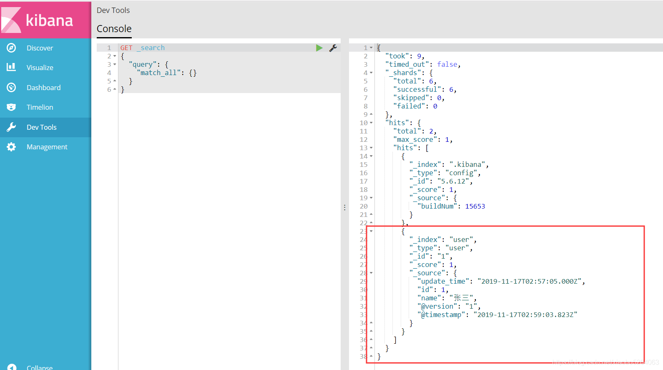Click "max_score": 1 line
Image resolution: width=663 pixels, height=370 pixels.
click(x=423, y=139)
